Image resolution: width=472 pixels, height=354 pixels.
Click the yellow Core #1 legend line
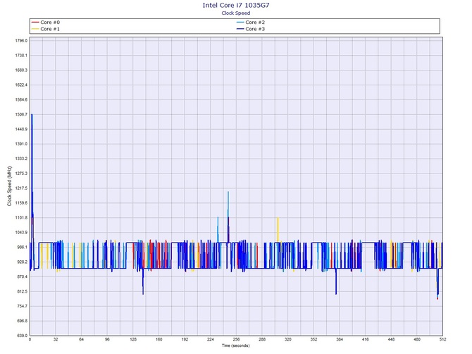[x=35, y=29]
